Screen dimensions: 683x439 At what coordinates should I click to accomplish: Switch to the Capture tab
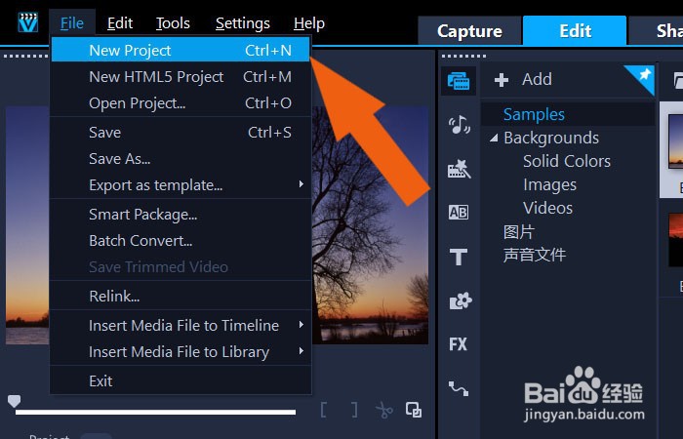click(469, 31)
